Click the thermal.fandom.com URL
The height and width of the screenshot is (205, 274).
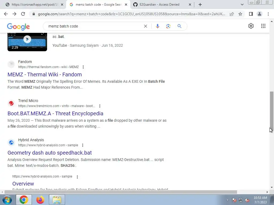tap(48, 67)
